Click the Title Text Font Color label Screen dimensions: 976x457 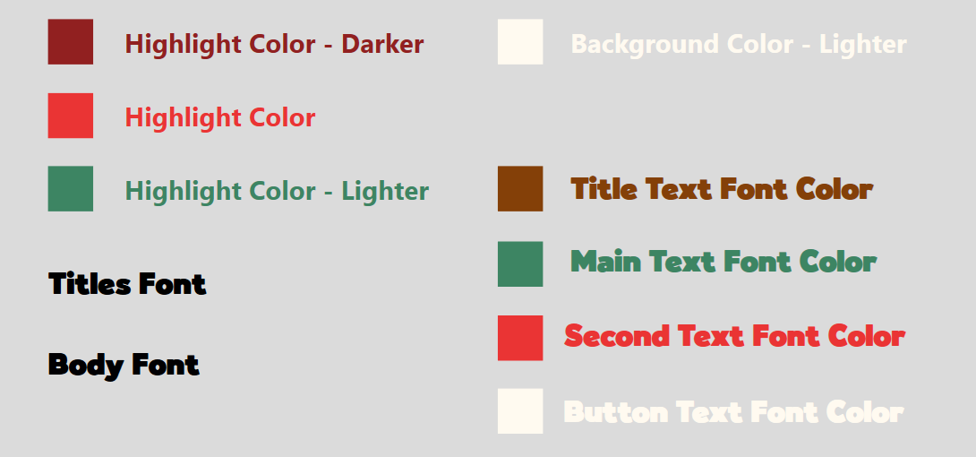pyautogui.click(x=722, y=189)
